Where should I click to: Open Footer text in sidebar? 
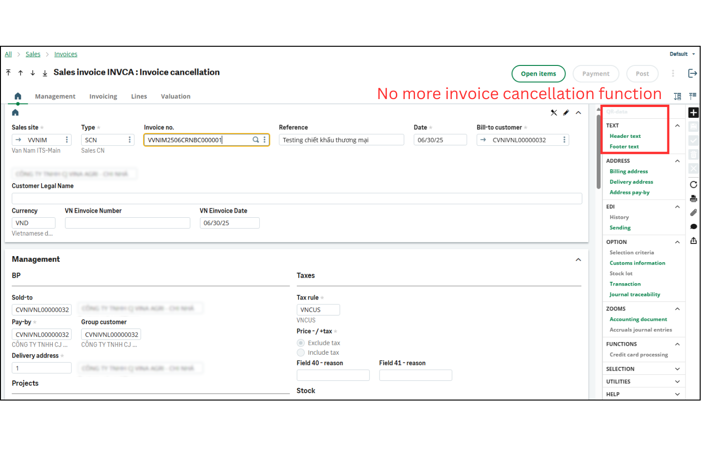[624, 147]
